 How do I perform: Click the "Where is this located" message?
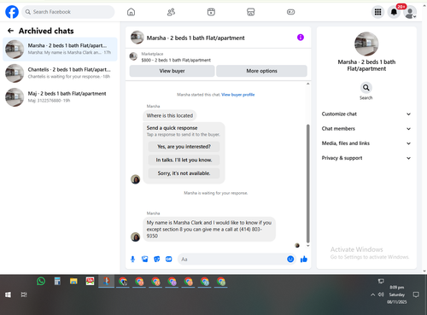click(x=170, y=115)
